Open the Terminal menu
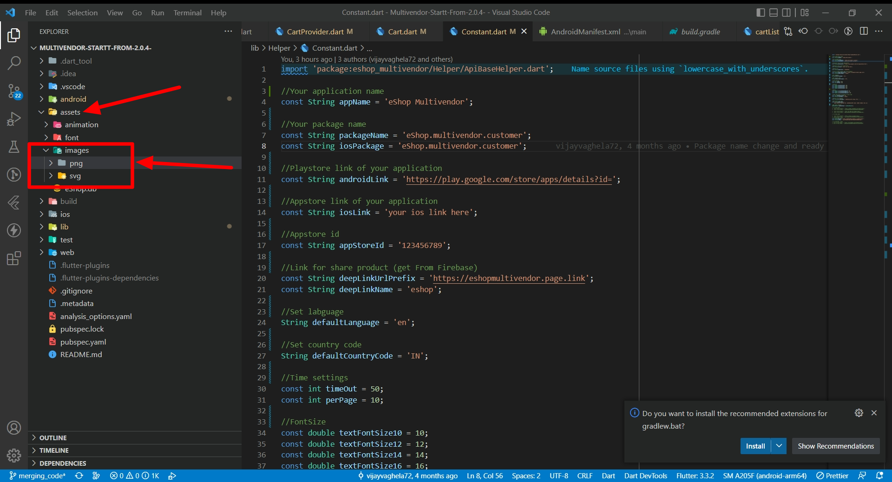892x482 pixels. 187,13
